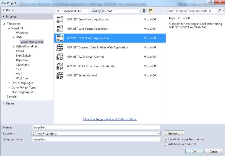The image size is (225, 156).
Task: Open the Location path dropdown arrow
Action: click(x=159, y=134)
